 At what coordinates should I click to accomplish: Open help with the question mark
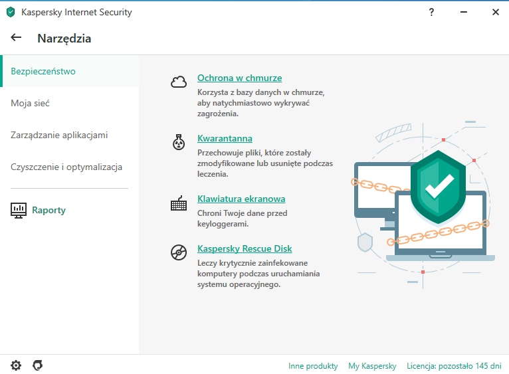[x=431, y=13]
